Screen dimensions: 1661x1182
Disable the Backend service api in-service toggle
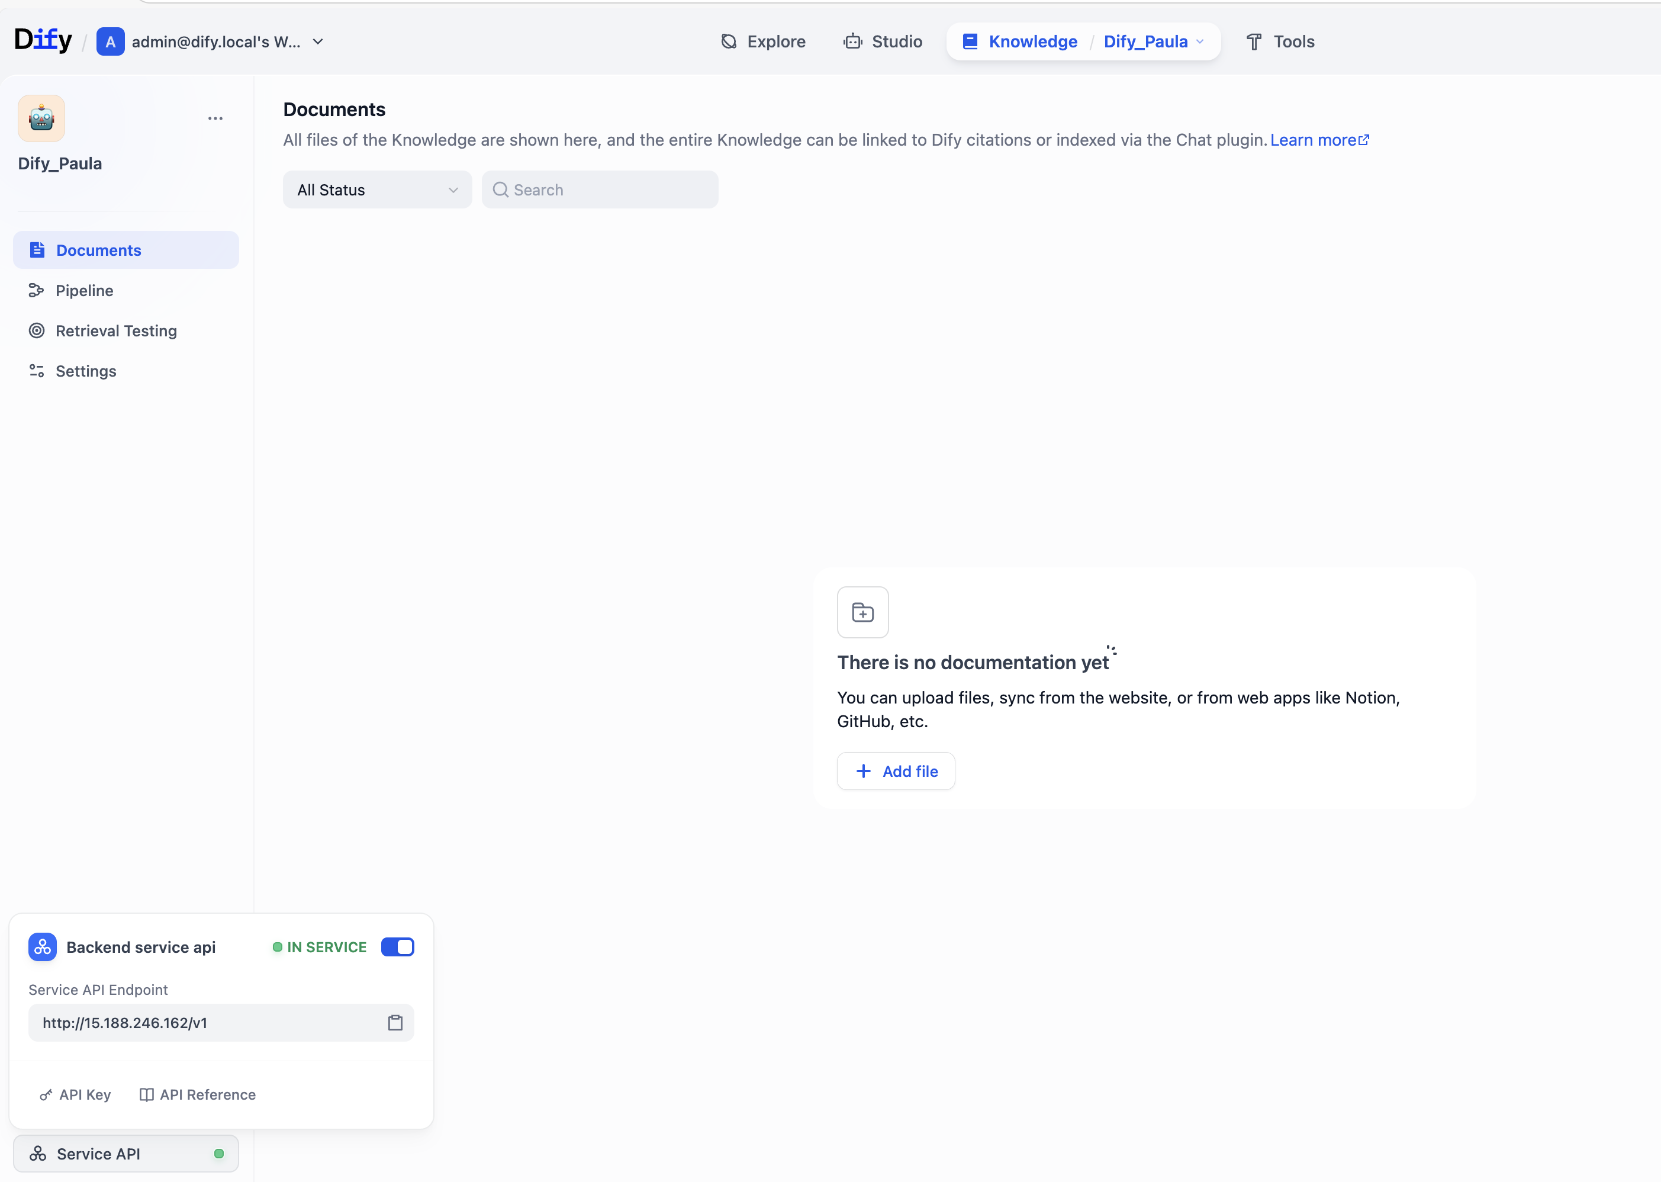[x=397, y=947]
